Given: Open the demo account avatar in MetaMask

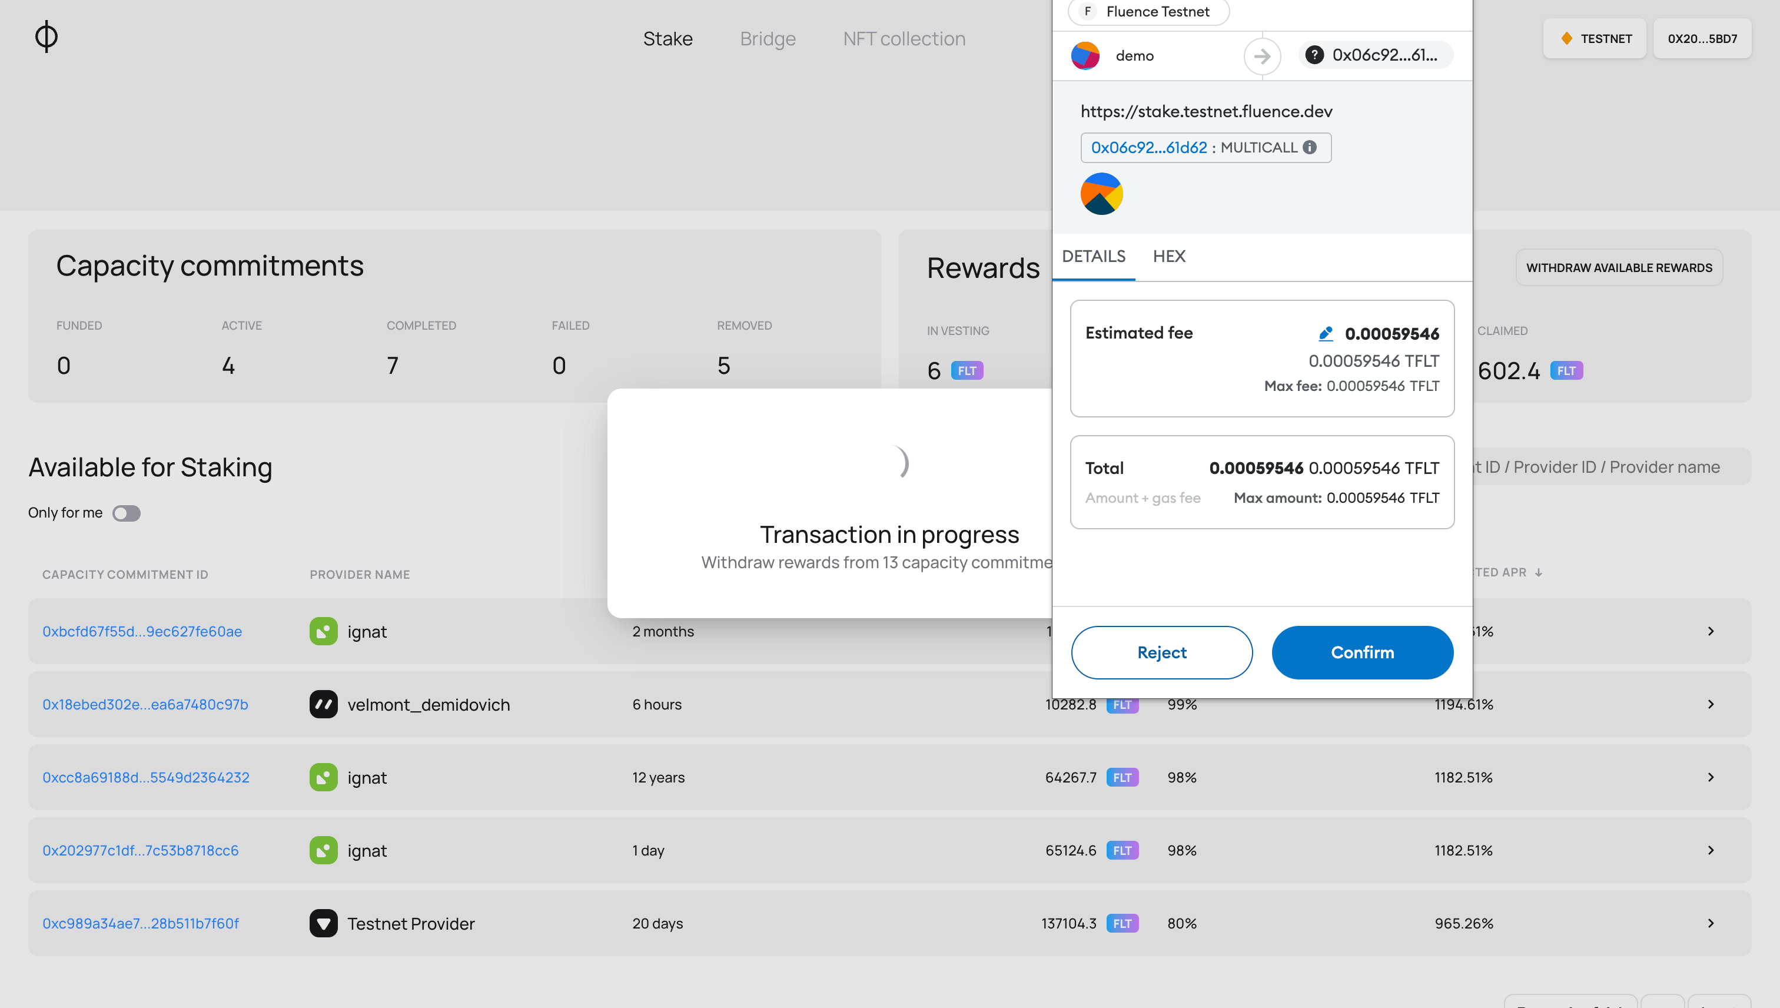Looking at the screenshot, I should [x=1084, y=55].
